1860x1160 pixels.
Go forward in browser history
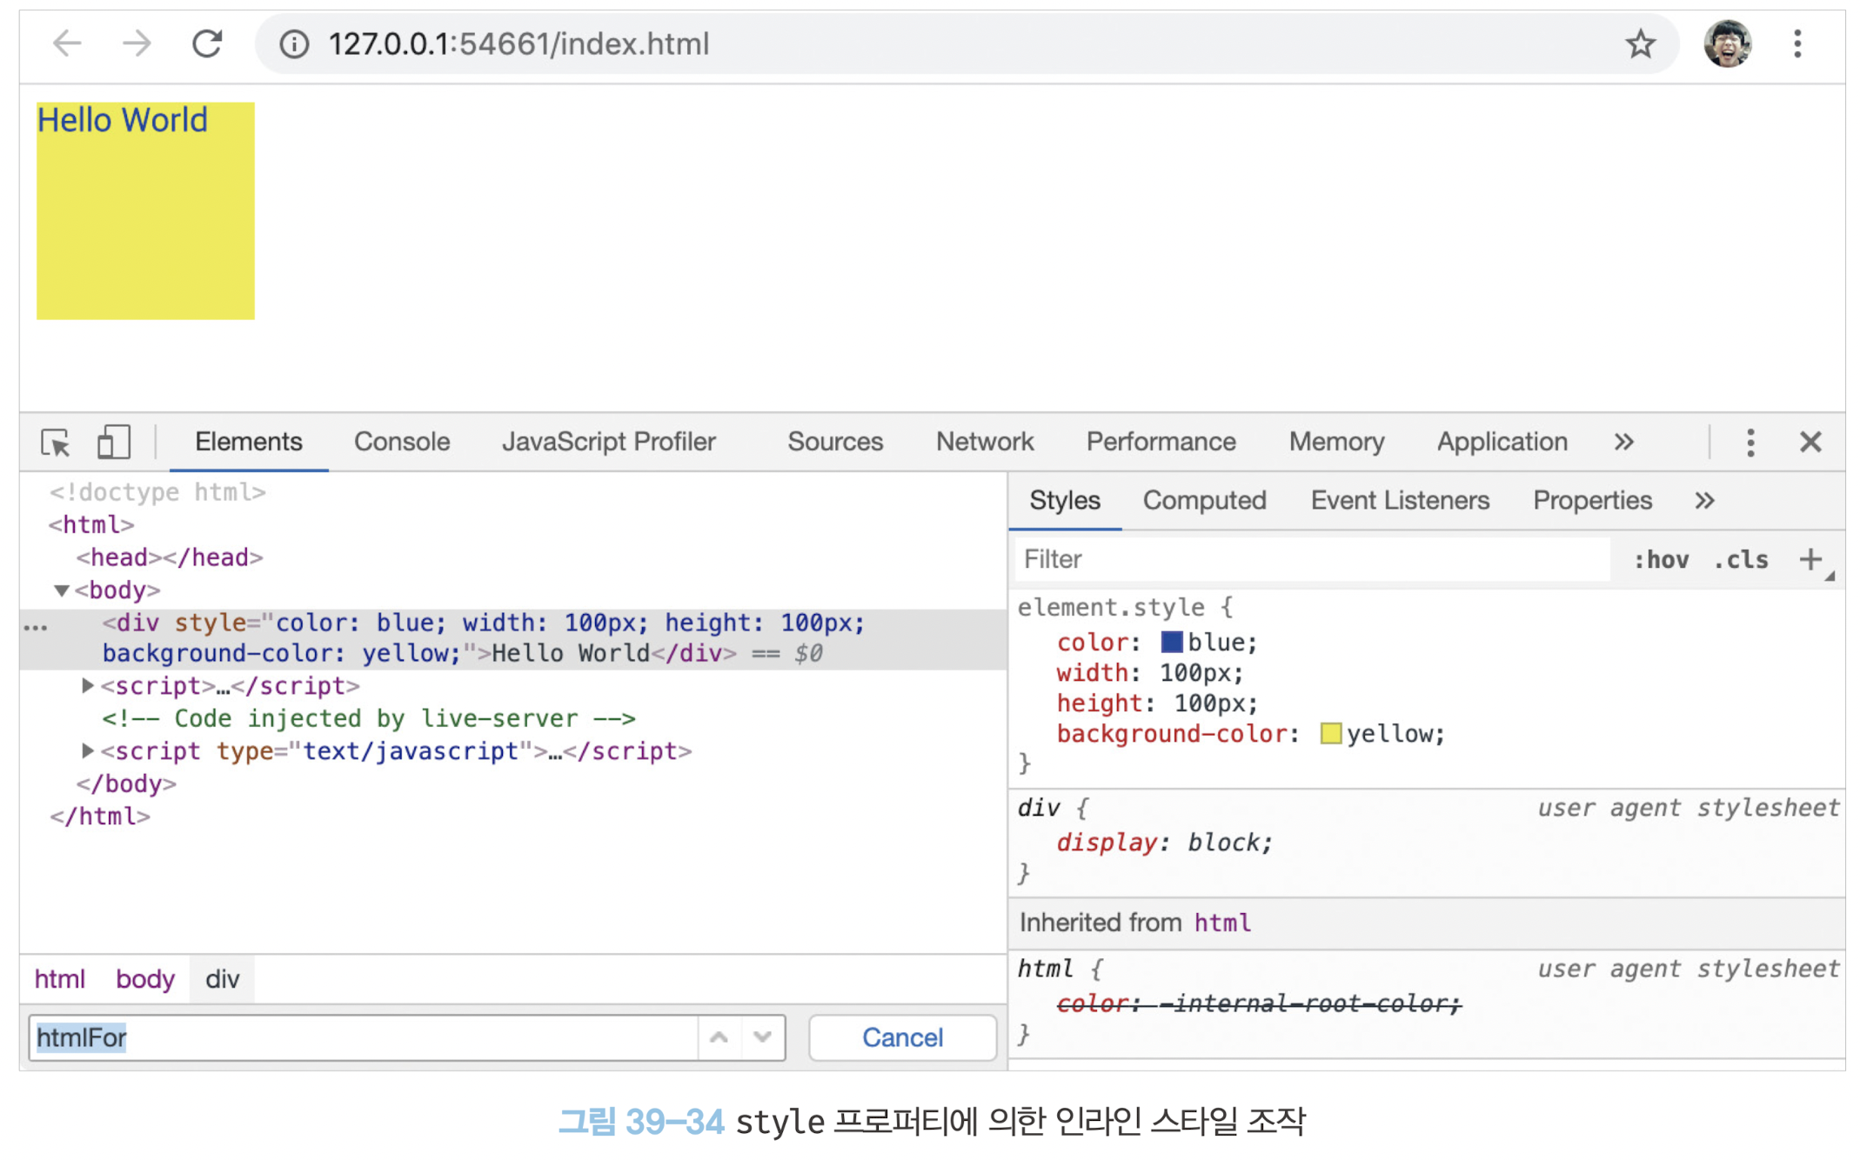[x=137, y=43]
